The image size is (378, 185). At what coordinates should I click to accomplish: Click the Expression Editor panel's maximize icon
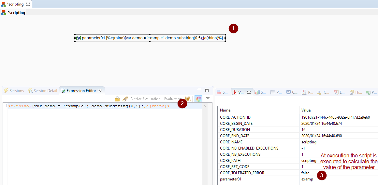click(x=207, y=90)
